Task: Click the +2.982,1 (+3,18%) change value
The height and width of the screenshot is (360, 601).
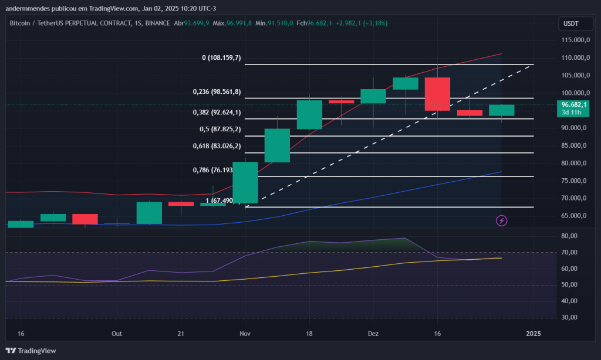Action: 362,23
